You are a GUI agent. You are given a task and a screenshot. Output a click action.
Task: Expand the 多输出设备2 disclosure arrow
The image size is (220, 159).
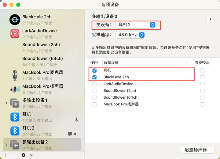(6, 145)
